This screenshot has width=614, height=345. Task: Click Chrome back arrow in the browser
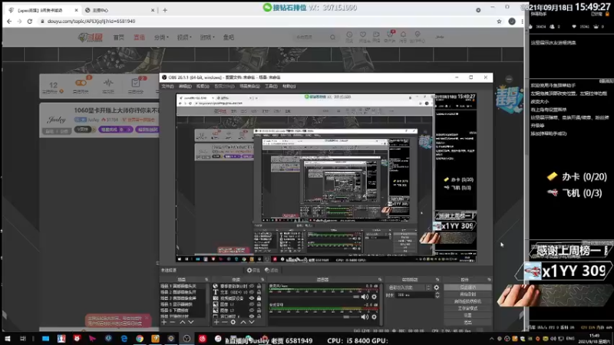coord(9,21)
